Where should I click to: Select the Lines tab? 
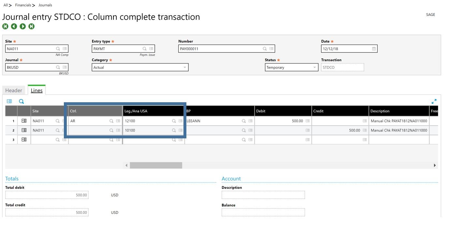[36, 91]
